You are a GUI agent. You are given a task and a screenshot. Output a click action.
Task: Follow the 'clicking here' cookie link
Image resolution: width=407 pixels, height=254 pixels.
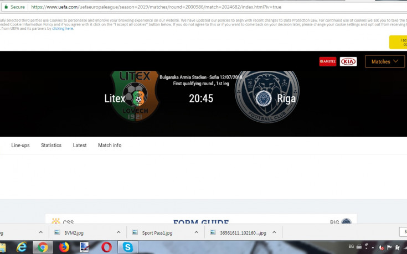63,29
